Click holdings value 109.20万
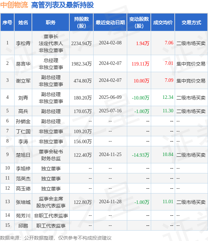 [83, 131]
